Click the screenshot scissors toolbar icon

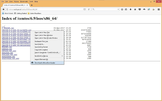click(x=149, y=9)
